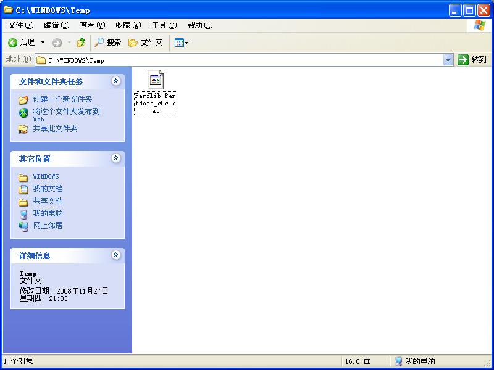Image resolution: width=494 pixels, height=370 pixels.
Task: Click the title bar folder icon
Action: (x=8, y=9)
